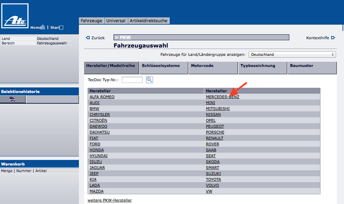Focus the TecDoc Typ-Nr. input field
Screen dimensions: 344x204
[132, 80]
